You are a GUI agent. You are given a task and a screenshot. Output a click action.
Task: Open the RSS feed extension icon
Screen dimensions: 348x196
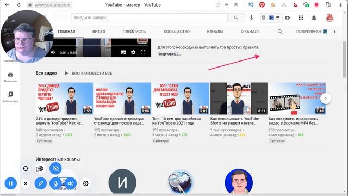click(273, 5)
